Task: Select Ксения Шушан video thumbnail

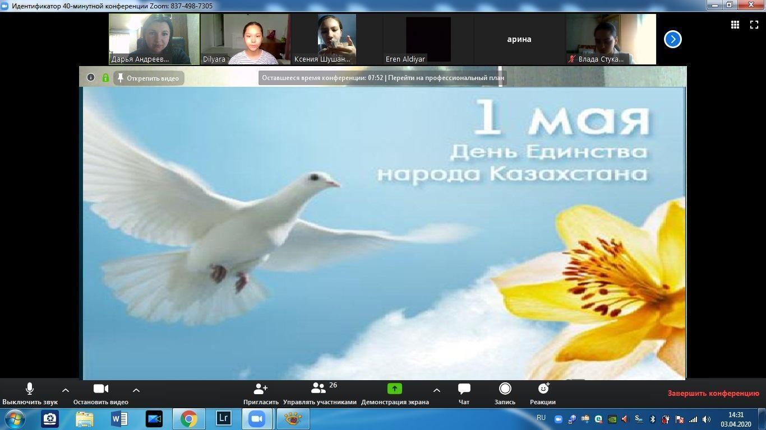Action: click(x=337, y=39)
